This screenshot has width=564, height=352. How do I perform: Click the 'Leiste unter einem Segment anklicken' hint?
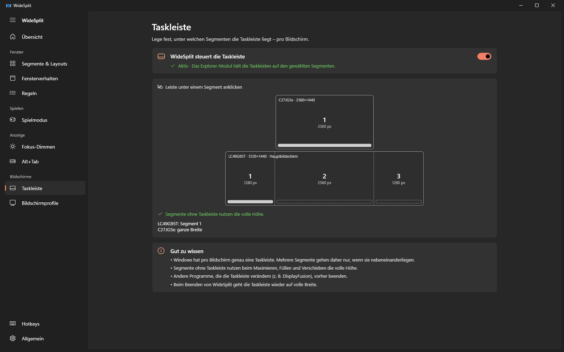click(x=204, y=87)
